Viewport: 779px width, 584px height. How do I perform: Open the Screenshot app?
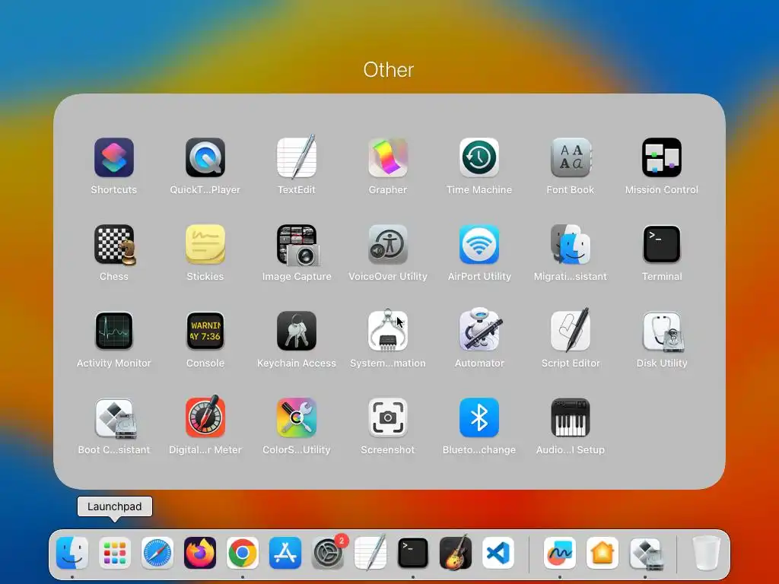(388, 417)
